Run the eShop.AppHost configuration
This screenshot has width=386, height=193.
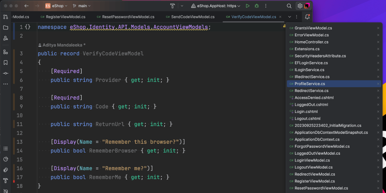pyautogui.click(x=247, y=6)
